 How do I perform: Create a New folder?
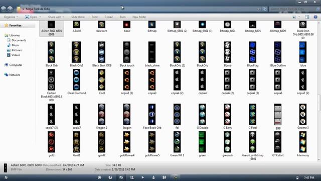[139, 17]
